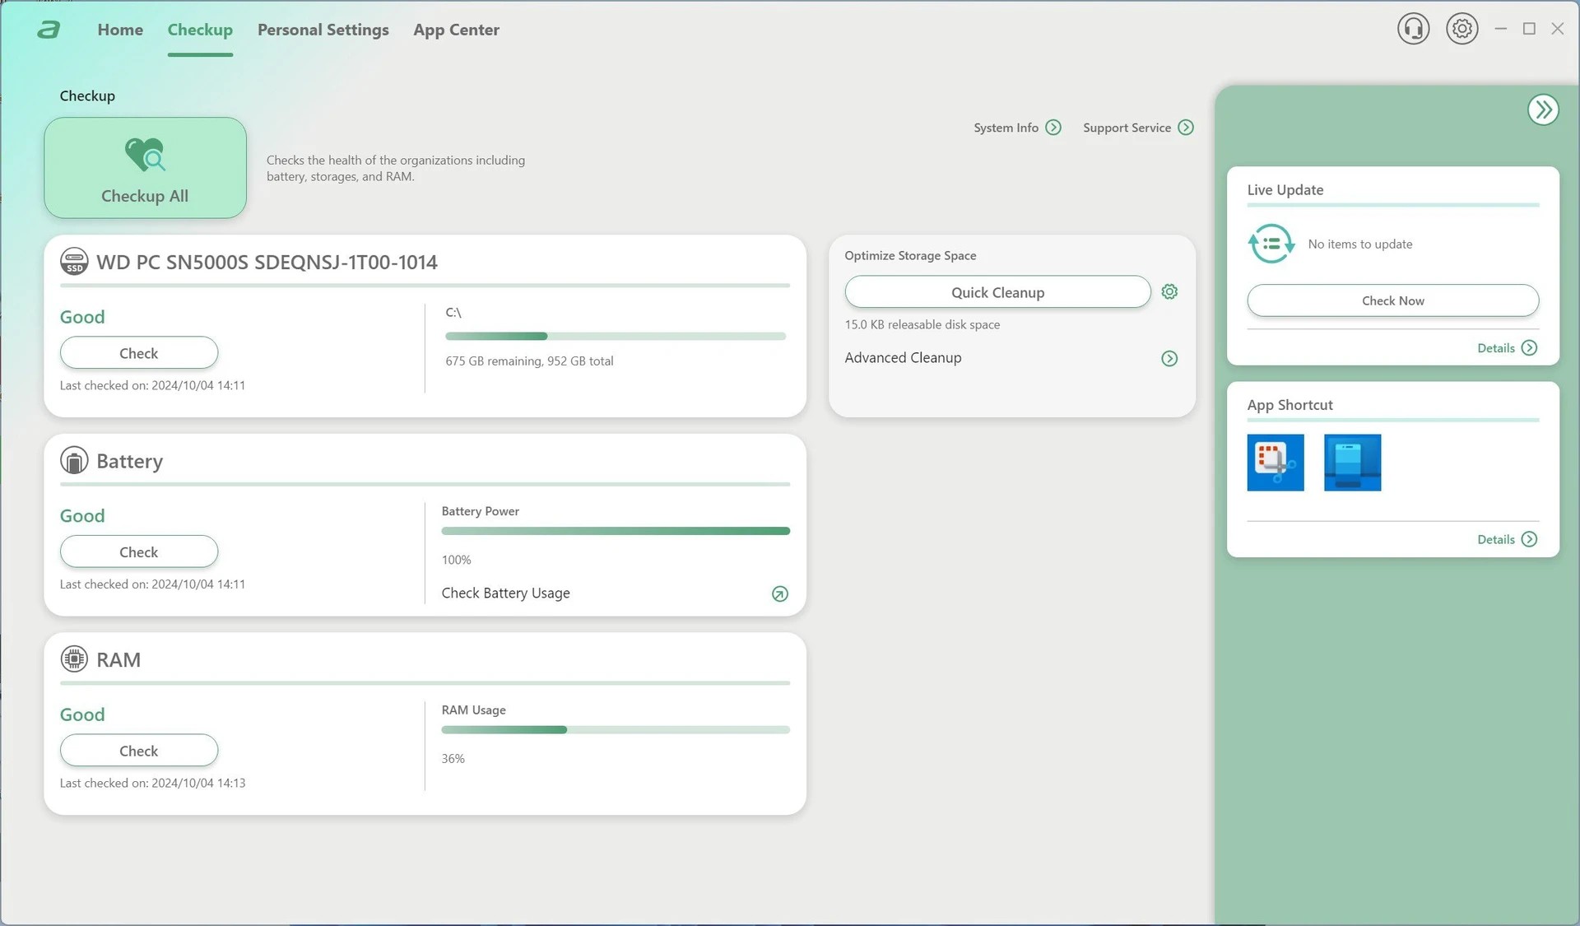The height and width of the screenshot is (926, 1580).
Task: Open Support Service arrow
Action: click(x=1185, y=128)
